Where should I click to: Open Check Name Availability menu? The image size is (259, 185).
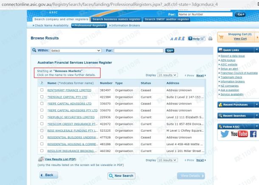51,25
